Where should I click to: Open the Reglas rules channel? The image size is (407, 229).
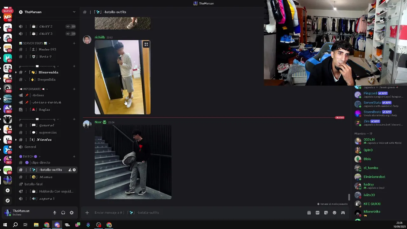[47, 109]
